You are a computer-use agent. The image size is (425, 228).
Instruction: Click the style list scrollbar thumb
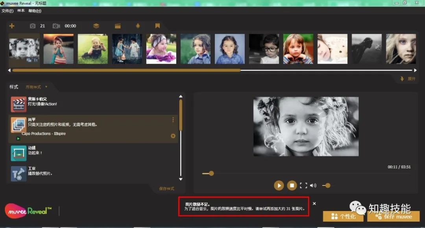tap(181, 115)
